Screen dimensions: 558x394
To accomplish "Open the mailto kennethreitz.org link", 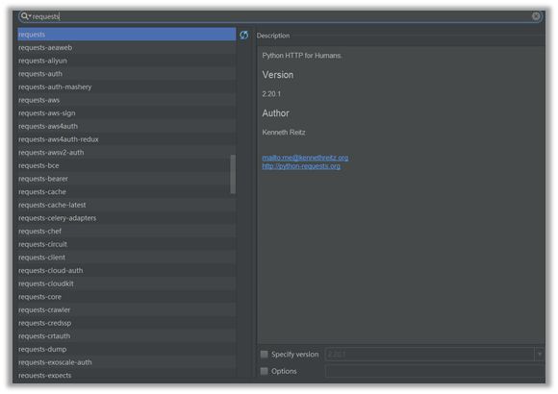I will coord(305,158).
